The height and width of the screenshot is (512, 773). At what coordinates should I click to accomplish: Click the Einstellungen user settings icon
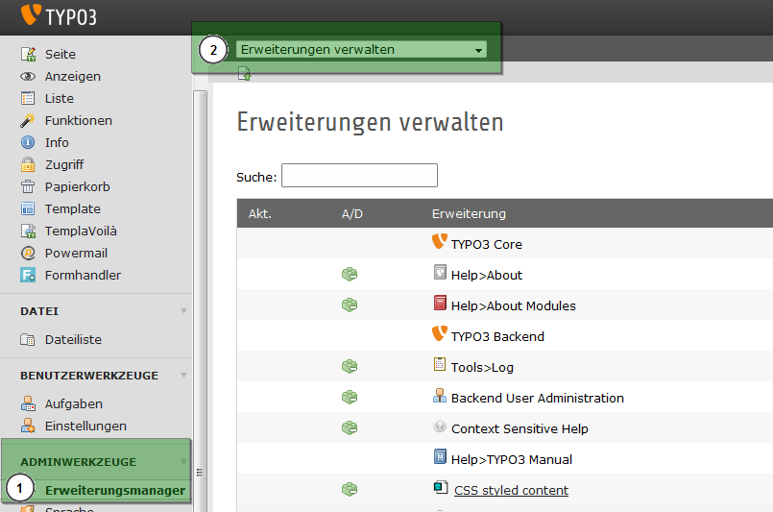point(28,426)
